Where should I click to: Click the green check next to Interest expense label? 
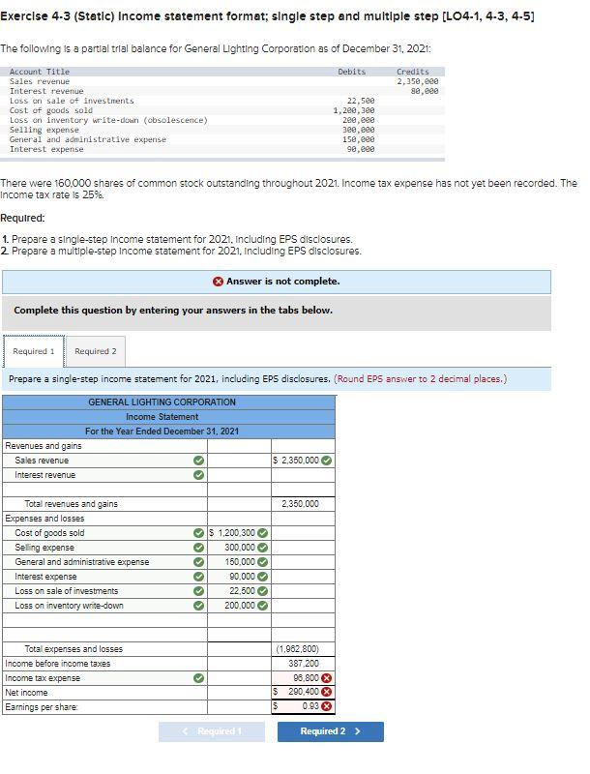pyautogui.click(x=198, y=577)
